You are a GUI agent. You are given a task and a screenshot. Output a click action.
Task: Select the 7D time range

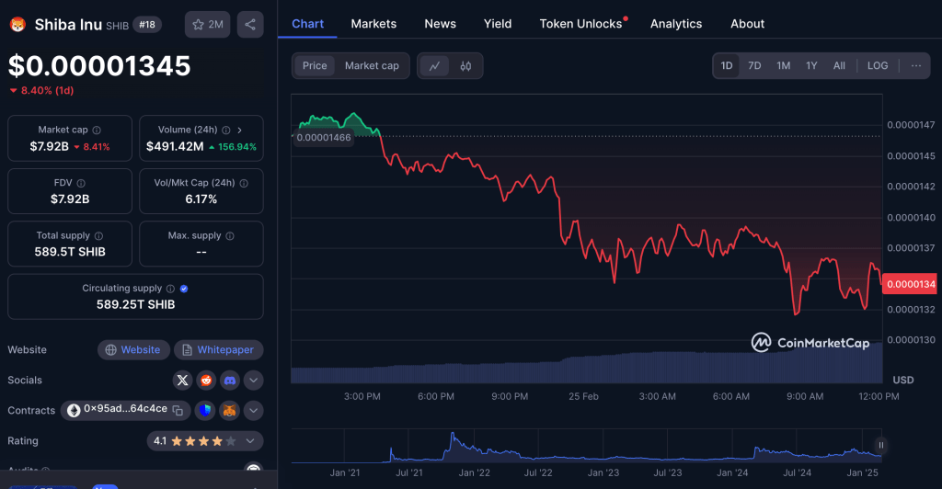tap(754, 66)
